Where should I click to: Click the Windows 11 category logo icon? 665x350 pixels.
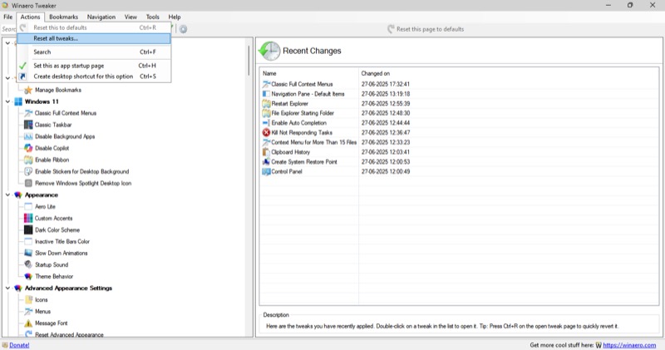point(18,101)
